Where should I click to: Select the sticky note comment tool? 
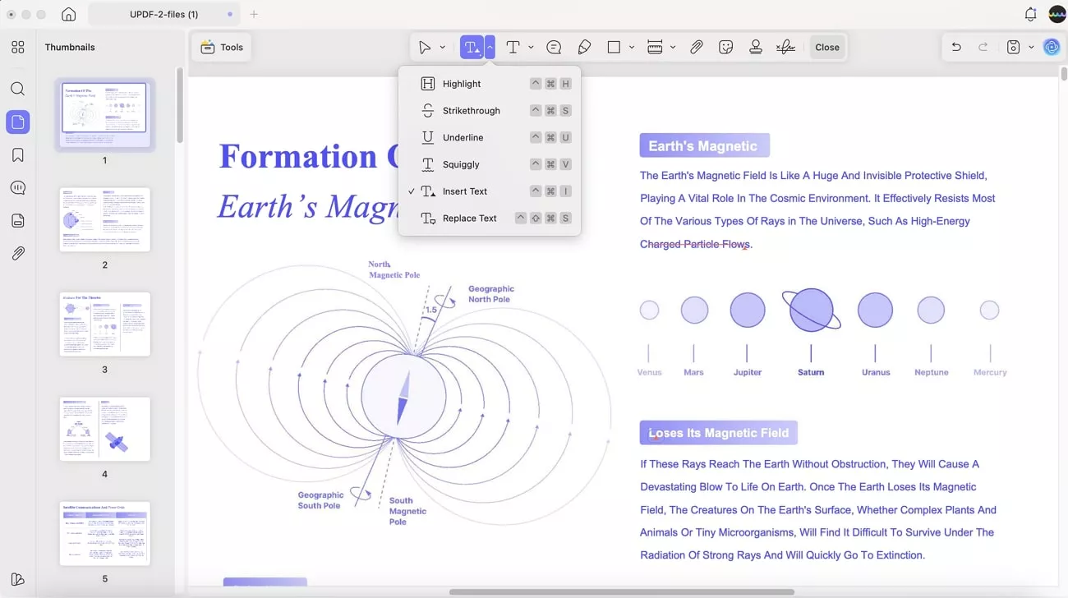pyautogui.click(x=554, y=48)
